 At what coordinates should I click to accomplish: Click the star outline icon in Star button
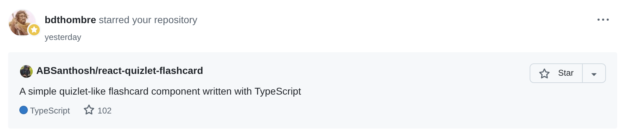pos(544,74)
